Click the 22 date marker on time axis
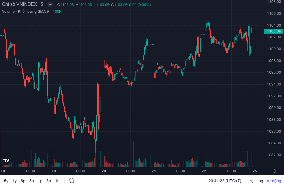 (204, 171)
